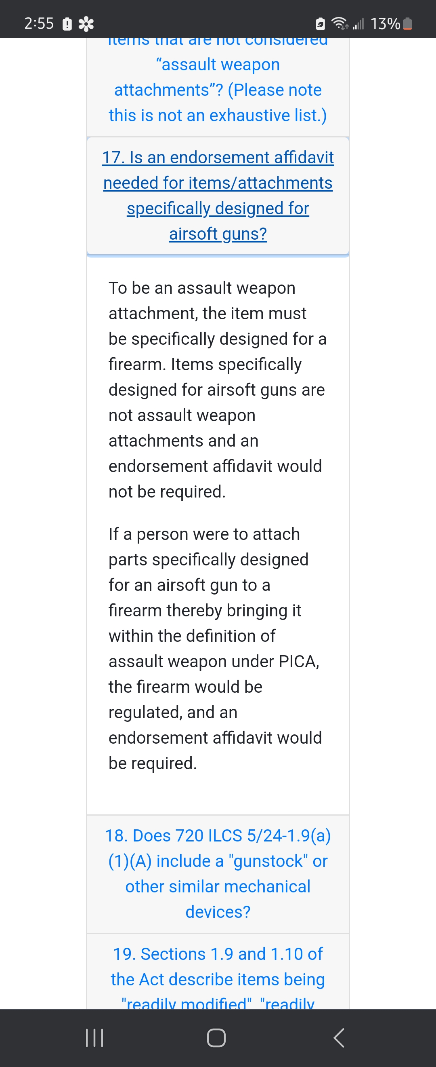The image size is (436, 1067).
Task: Tap the cellular signal strength icon
Action: click(x=358, y=23)
